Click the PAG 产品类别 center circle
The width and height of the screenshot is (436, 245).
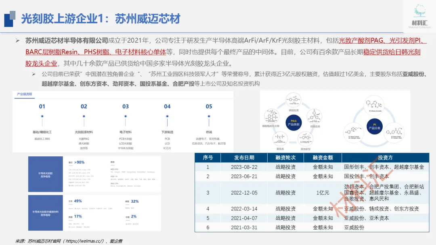point(293,122)
